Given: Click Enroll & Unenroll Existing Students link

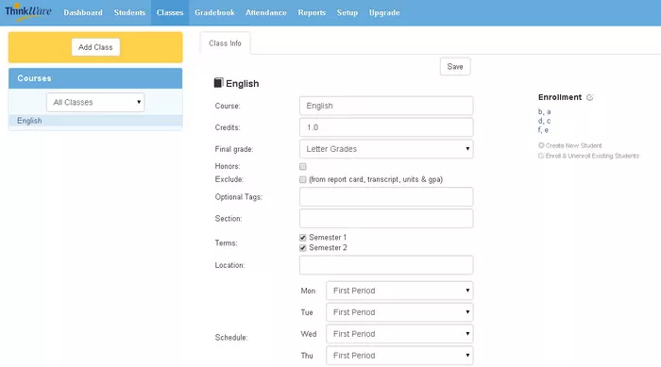Looking at the screenshot, I should point(592,156).
